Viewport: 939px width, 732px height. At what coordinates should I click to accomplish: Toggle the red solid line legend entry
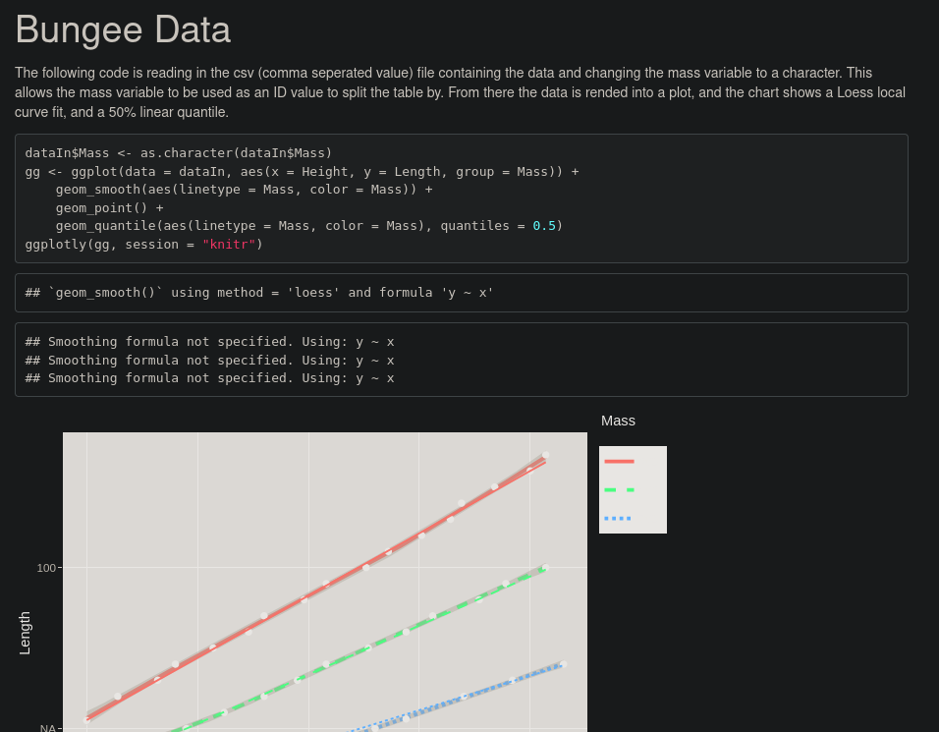click(x=620, y=461)
